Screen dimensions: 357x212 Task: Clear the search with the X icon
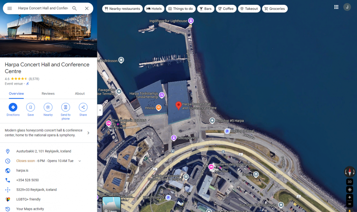[87, 8]
